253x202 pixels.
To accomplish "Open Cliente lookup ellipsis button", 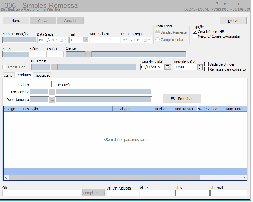I will tap(89, 54).
